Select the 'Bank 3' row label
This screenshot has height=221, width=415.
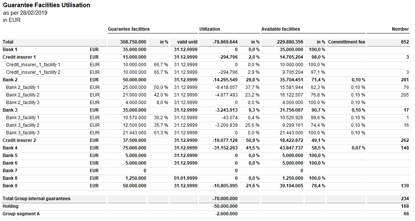click(10, 110)
